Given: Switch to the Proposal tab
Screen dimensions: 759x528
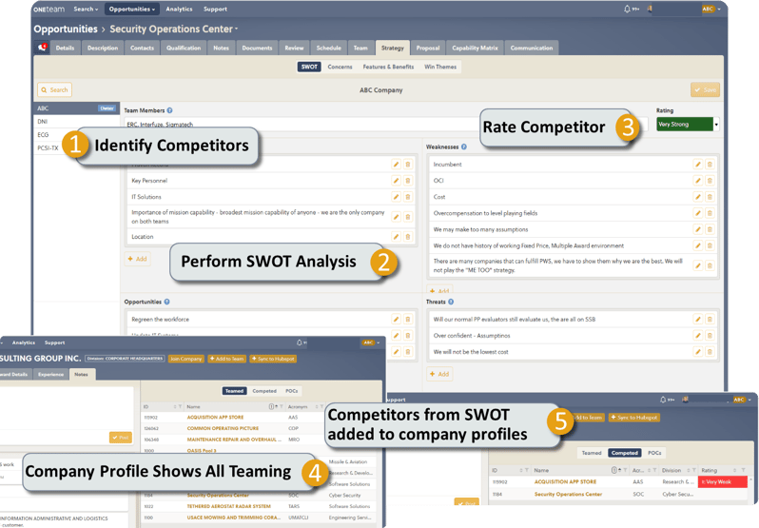Looking at the screenshot, I should tap(428, 48).
